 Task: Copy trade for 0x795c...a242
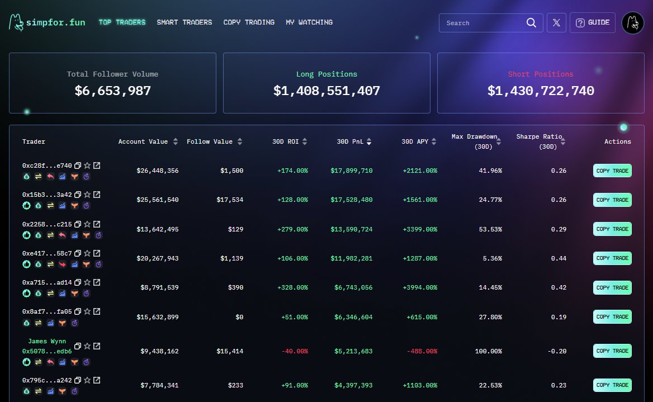612,385
